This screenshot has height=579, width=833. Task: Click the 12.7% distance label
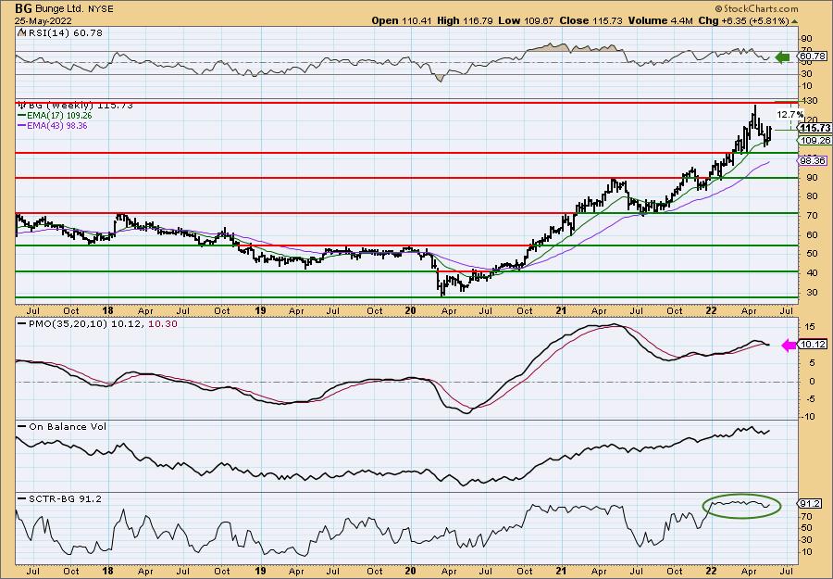click(789, 114)
